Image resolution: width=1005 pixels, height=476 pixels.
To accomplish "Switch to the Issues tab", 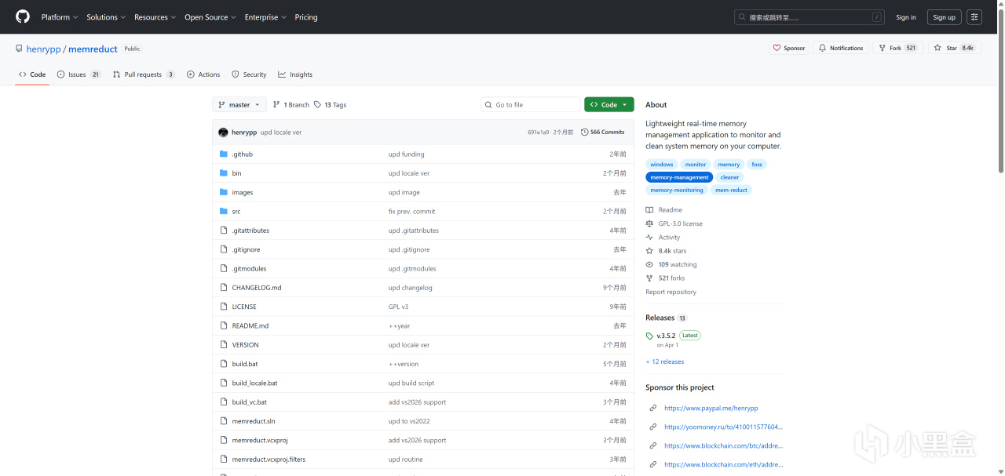I will point(79,74).
